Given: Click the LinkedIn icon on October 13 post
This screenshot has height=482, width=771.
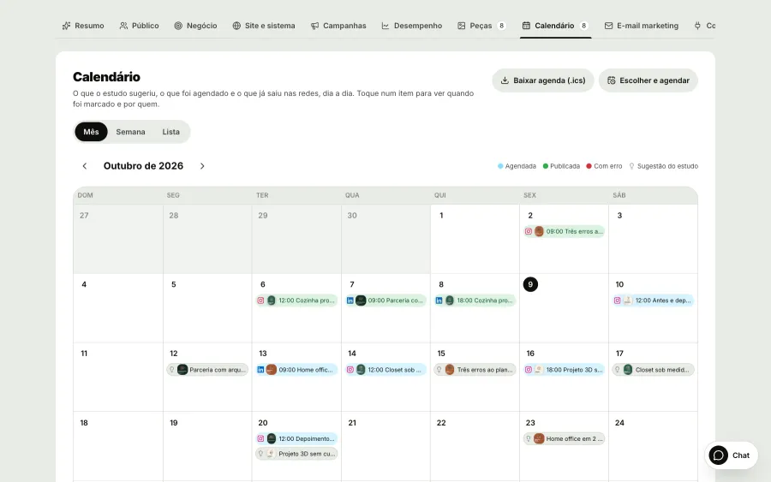Looking at the screenshot, I should [260, 370].
